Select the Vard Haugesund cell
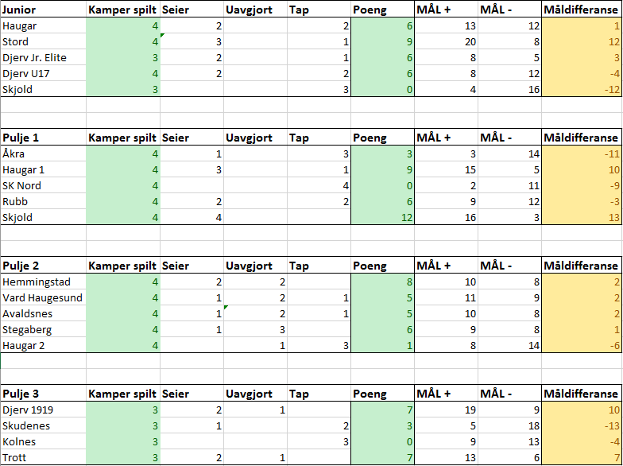 pyautogui.click(x=43, y=297)
